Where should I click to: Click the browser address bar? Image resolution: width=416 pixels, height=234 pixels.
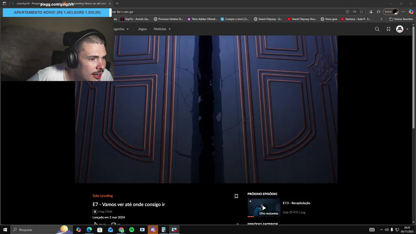pos(227,12)
